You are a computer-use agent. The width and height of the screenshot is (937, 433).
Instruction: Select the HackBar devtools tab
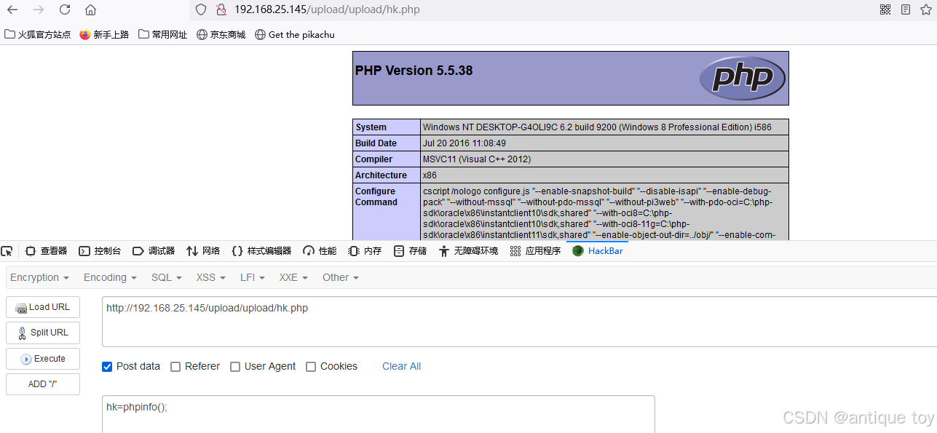coord(597,251)
